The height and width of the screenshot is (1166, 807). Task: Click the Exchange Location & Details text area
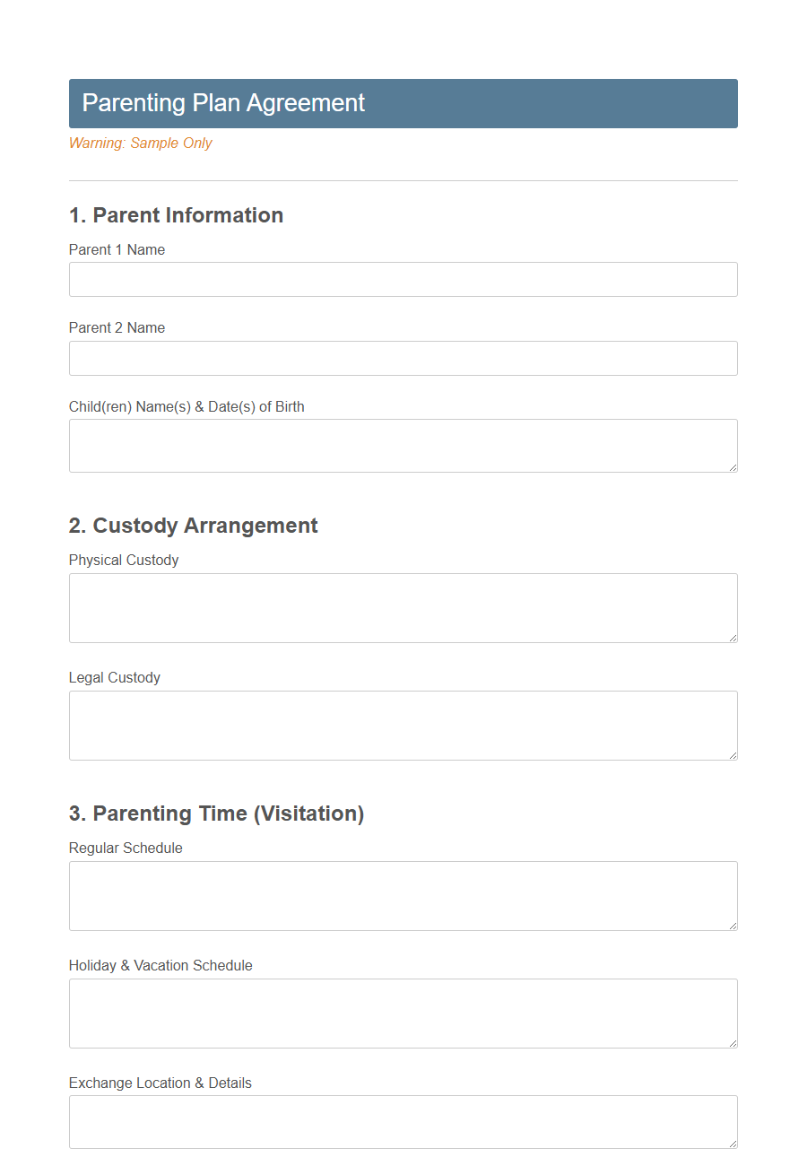click(403, 1121)
